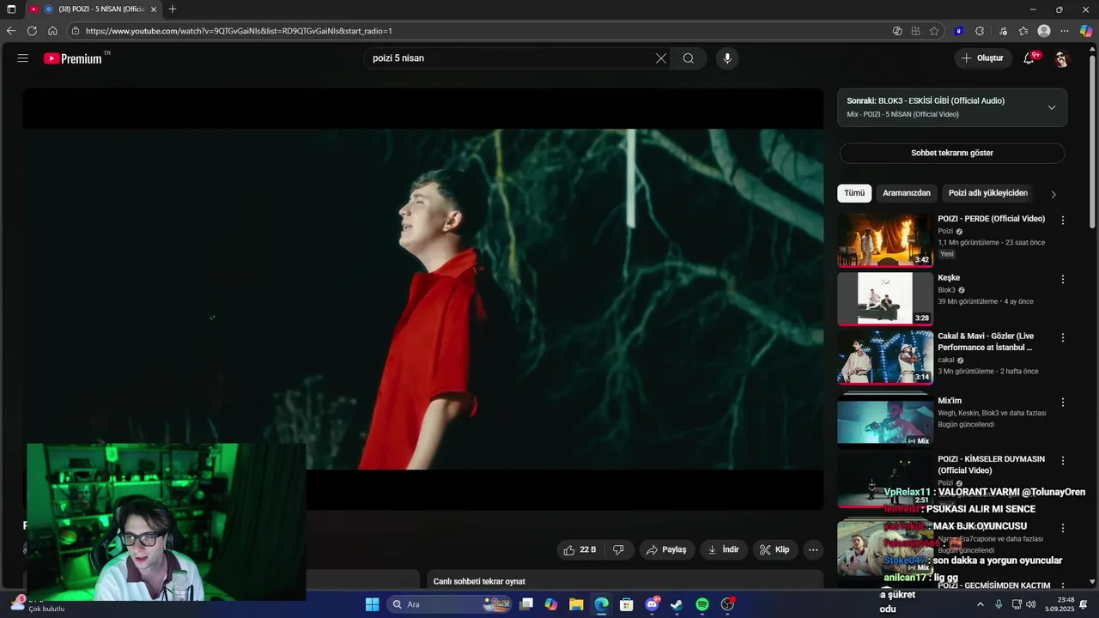Switch to the POIZI - 5 NİSAN tab

[x=93, y=9]
